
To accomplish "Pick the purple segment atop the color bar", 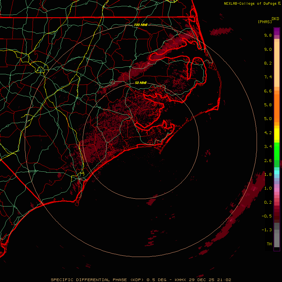I will pyautogui.click(x=277, y=31).
